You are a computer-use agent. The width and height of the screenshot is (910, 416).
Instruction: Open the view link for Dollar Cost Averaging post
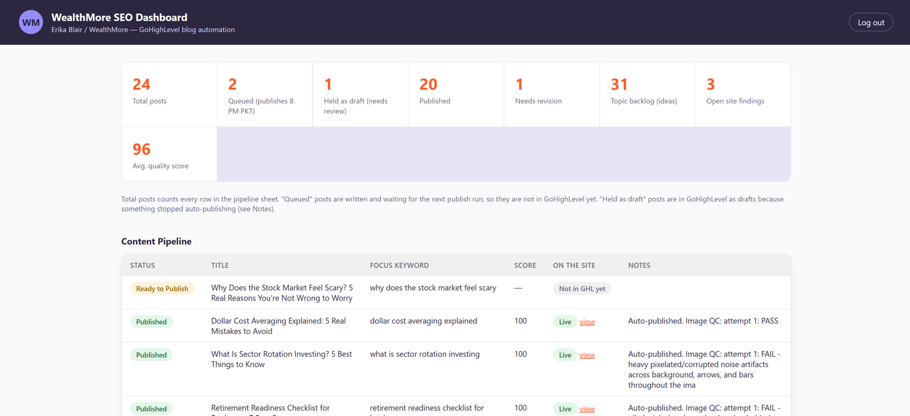coord(587,322)
